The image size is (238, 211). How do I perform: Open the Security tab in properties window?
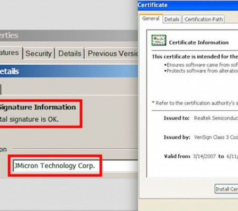39,53
